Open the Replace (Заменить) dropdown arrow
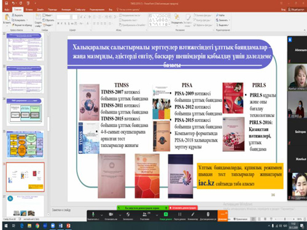 pyautogui.click(x=229, y=20)
